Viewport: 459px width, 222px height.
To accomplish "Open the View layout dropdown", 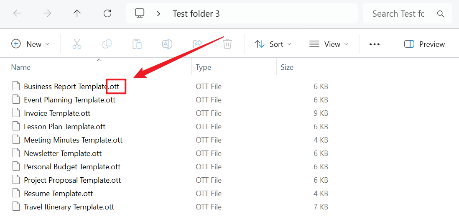I will pyautogui.click(x=329, y=44).
